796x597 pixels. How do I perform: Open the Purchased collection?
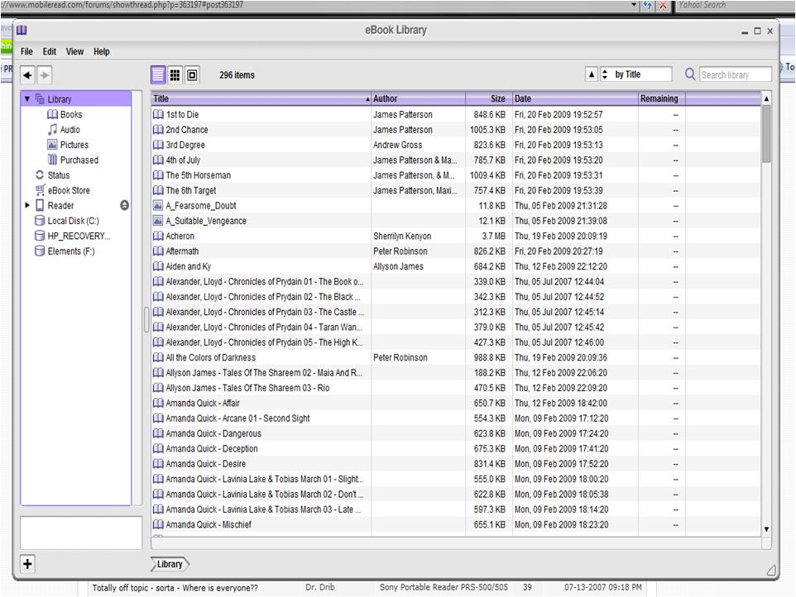(79, 160)
